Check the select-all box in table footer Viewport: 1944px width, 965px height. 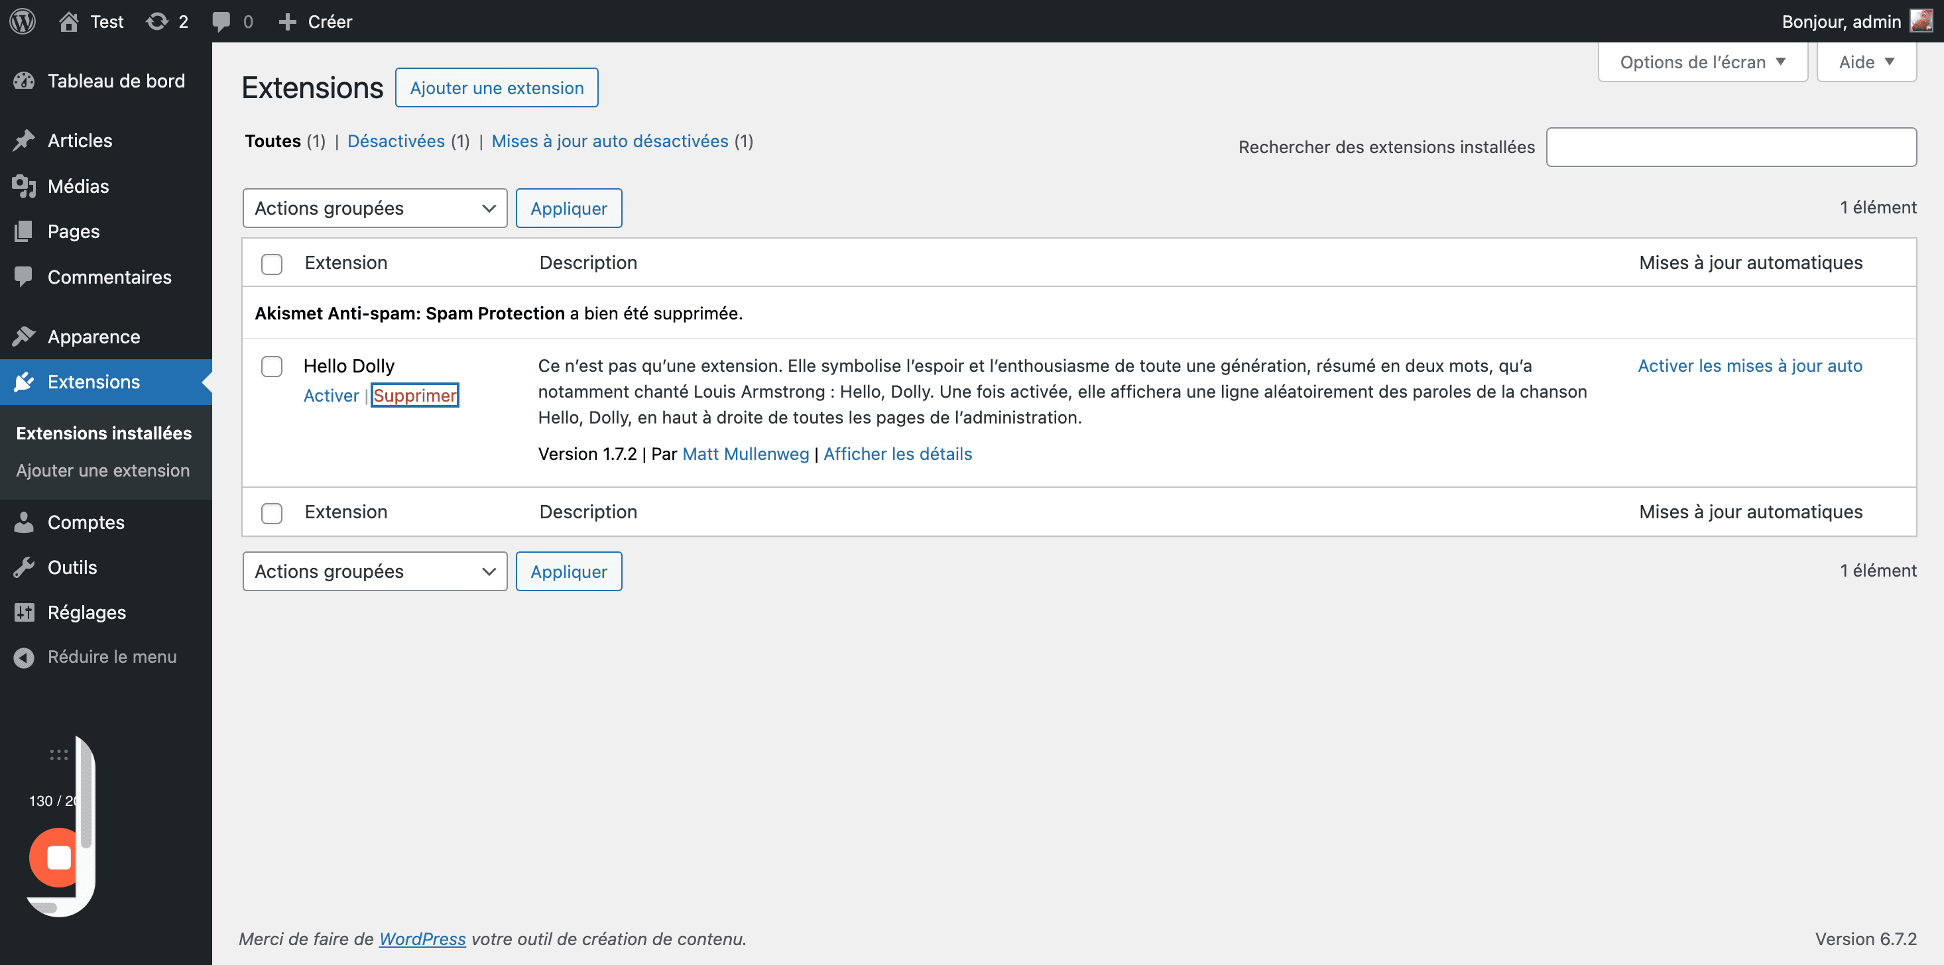pos(272,512)
